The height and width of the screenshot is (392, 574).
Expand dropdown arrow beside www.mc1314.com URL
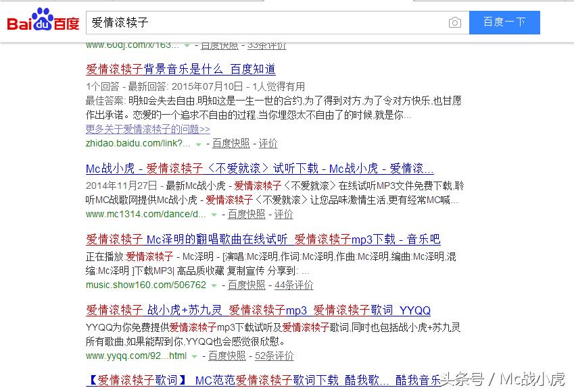pos(214,215)
